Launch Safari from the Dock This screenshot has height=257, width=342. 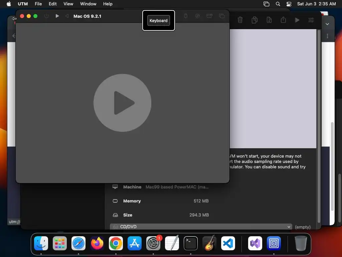tap(78, 243)
